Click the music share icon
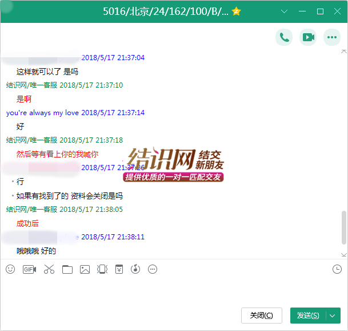348x331 pixels. tap(135, 269)
